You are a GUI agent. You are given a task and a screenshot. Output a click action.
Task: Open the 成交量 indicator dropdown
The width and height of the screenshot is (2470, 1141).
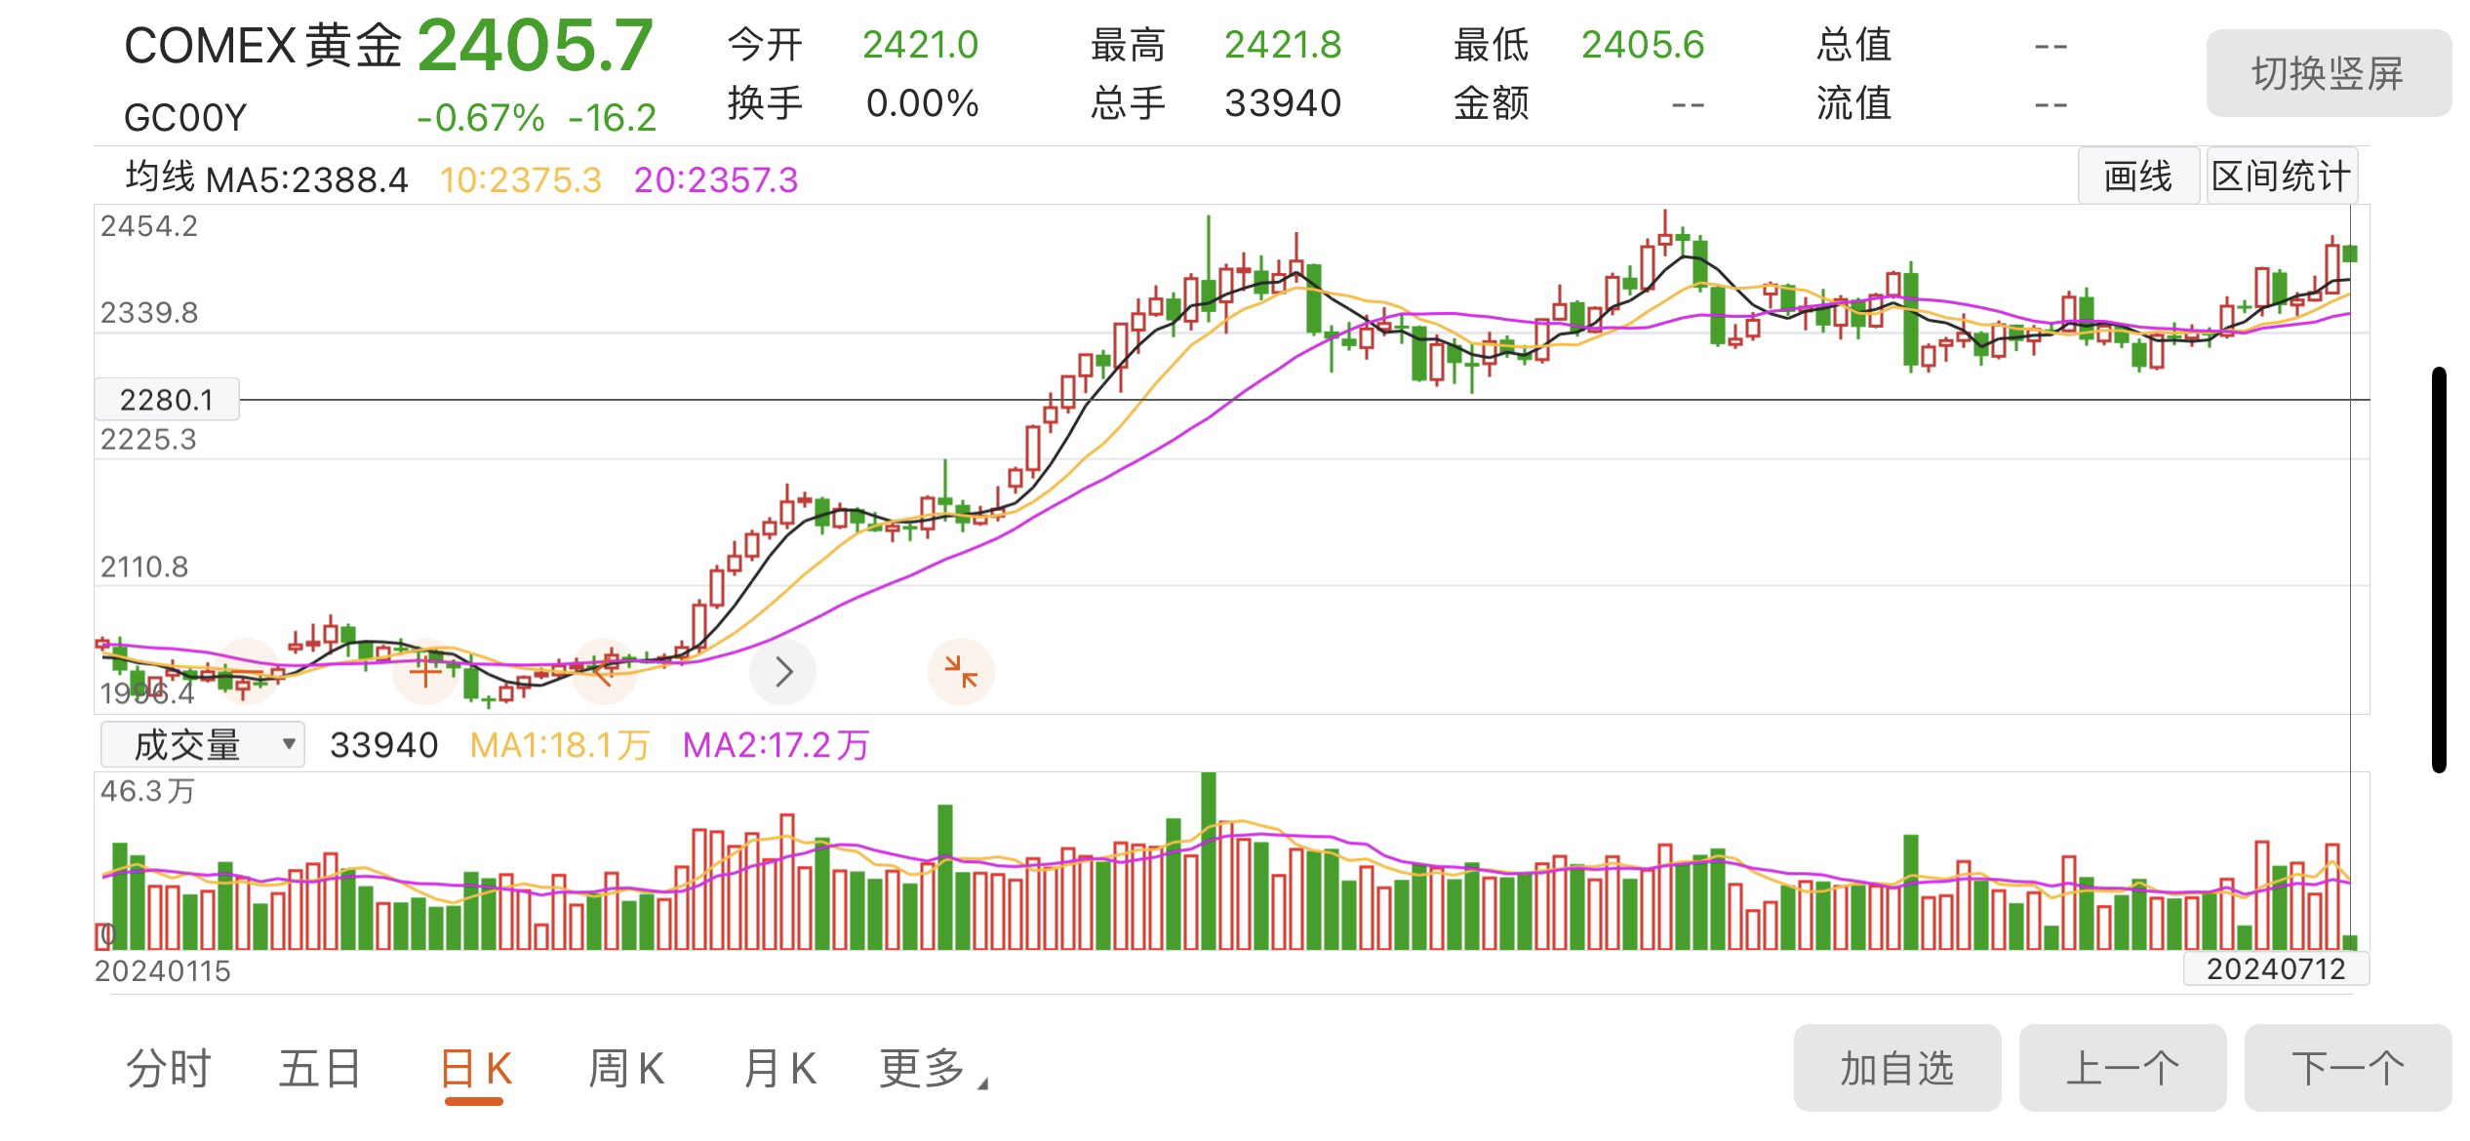tap(203, 745)
